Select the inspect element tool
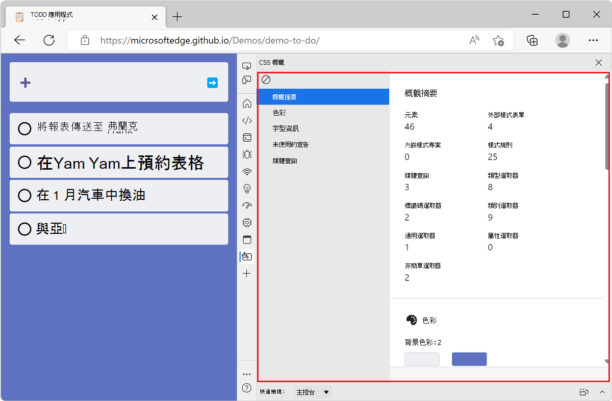 (x=247, y=66)
